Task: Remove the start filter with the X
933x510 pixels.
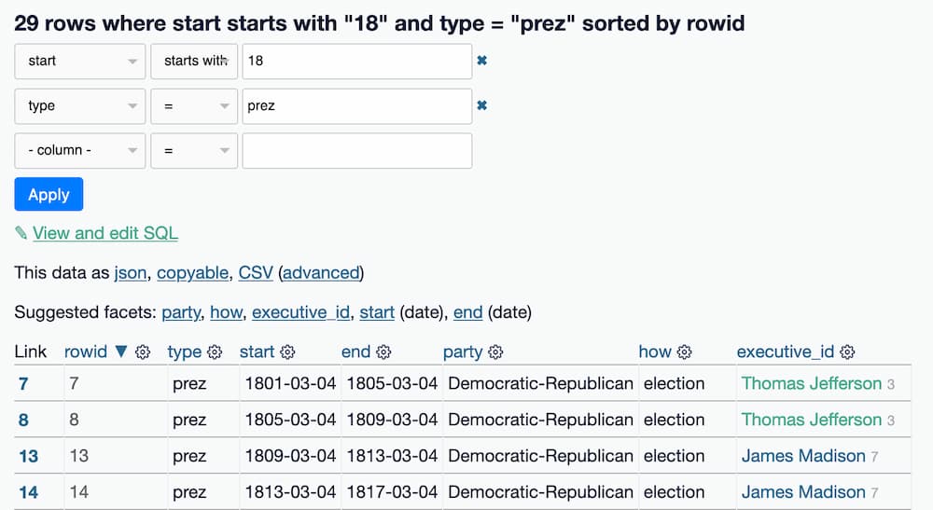Action: [481, 61]
